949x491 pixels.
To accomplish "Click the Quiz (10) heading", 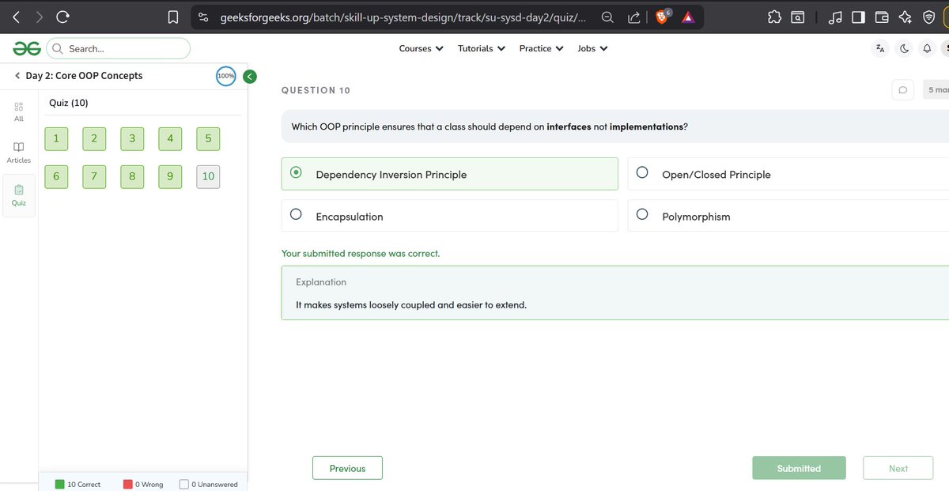I will click(69, 103).
